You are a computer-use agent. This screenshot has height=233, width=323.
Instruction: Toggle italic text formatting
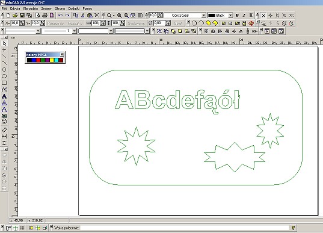[244, 15]
